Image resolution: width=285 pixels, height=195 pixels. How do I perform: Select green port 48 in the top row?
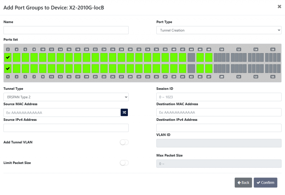coord(209,57)
